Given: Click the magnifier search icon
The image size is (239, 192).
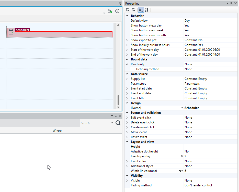Looking at the screenshot, I should (118, 123).
